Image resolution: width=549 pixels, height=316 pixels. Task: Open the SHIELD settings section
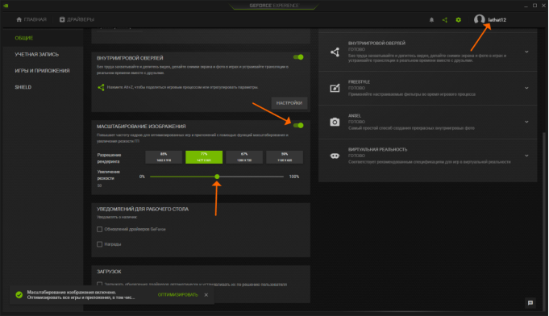click(x=23, y=87)
